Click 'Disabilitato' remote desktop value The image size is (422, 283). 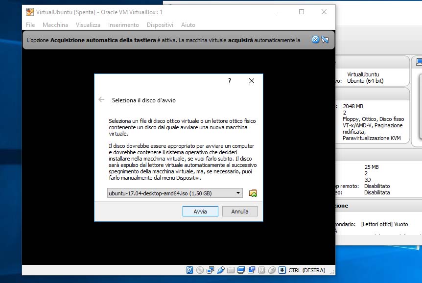[377, 186]
